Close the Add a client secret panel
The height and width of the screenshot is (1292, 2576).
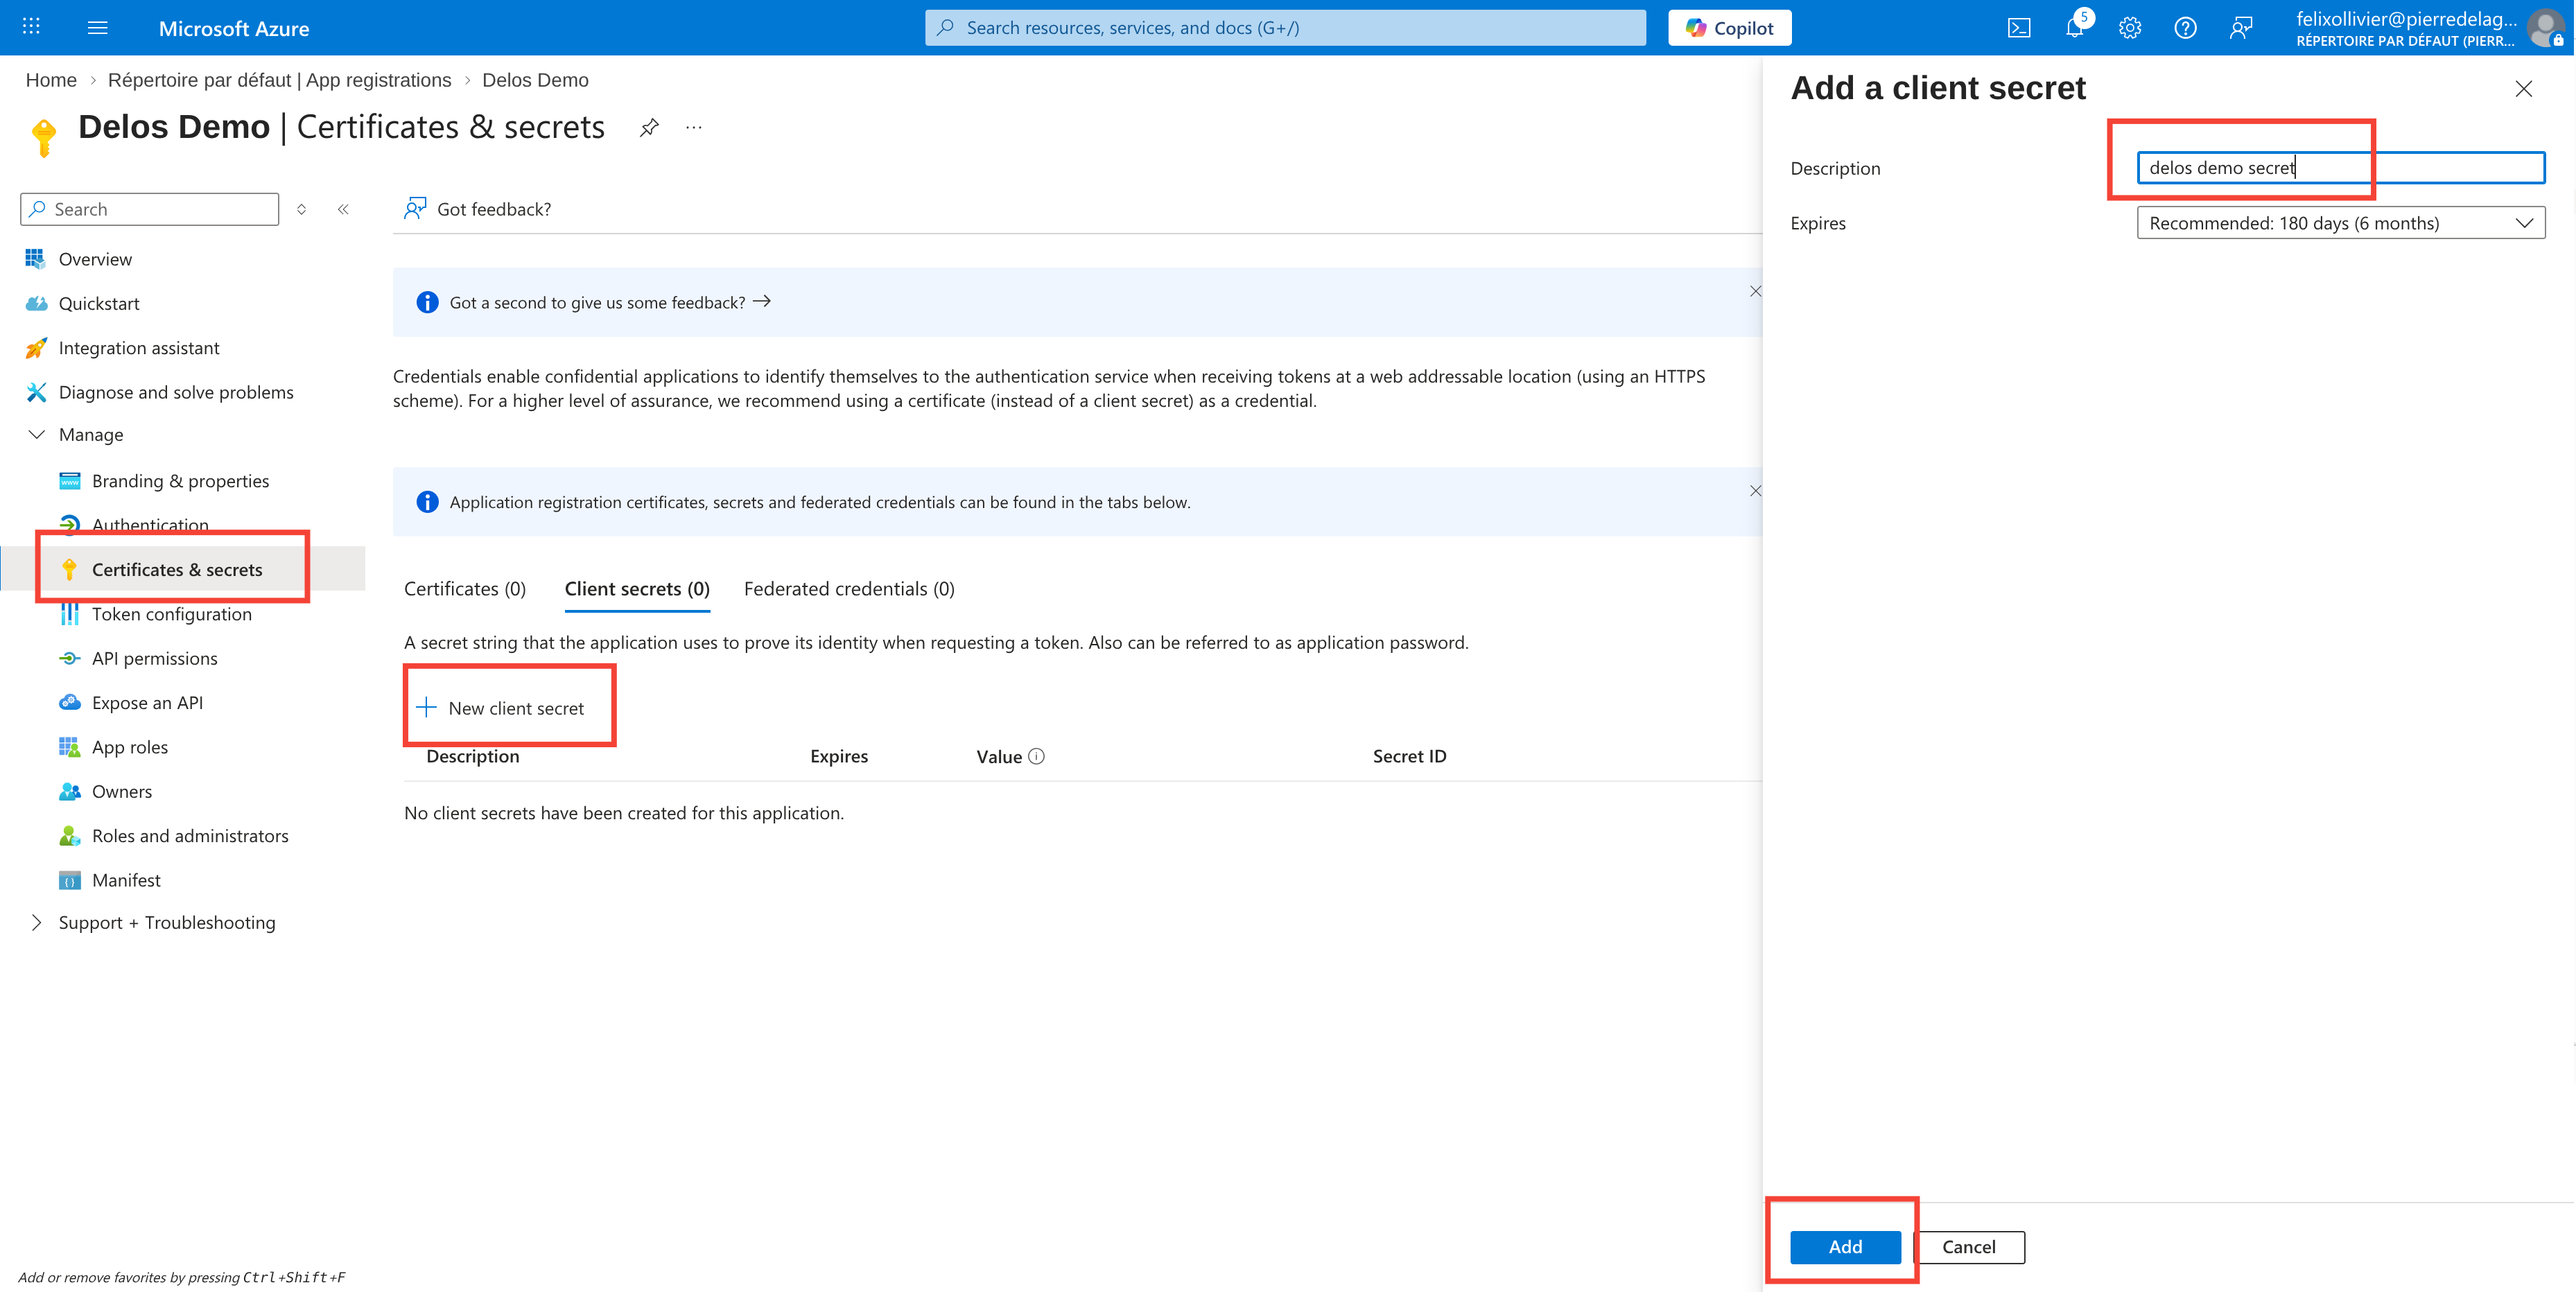2523,89
